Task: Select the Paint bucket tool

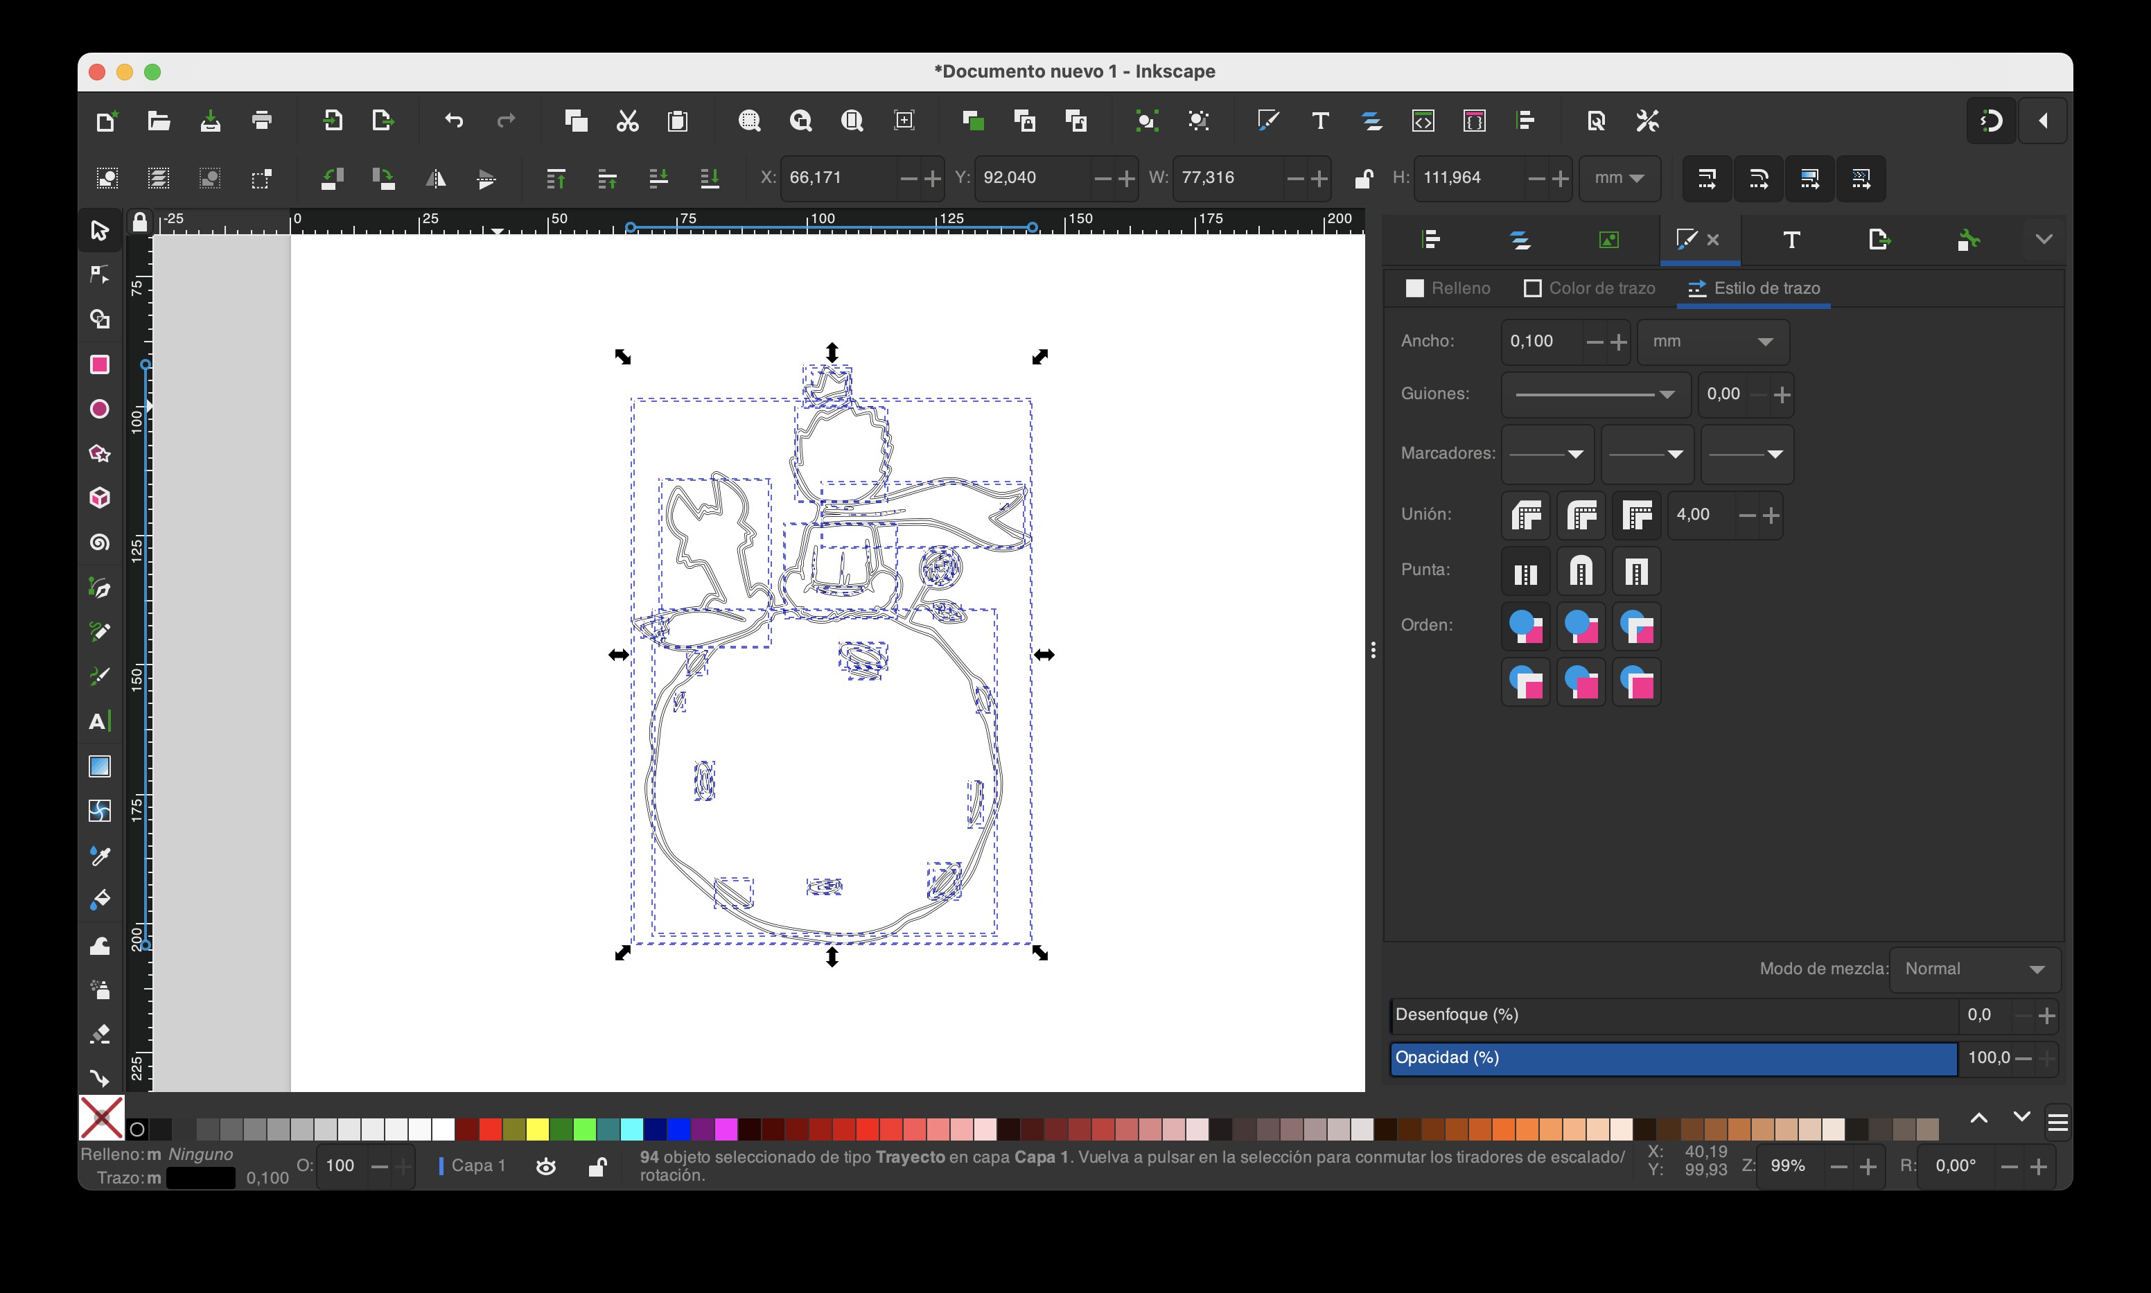Action: coord(99,900)
